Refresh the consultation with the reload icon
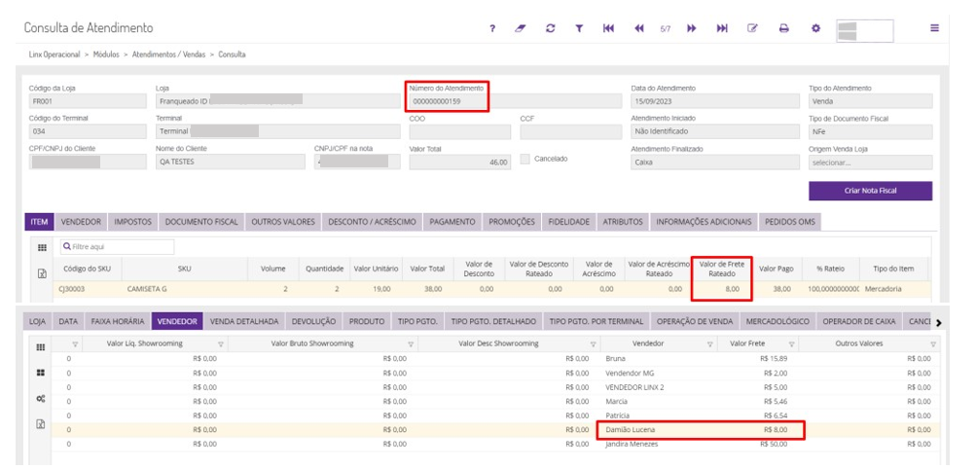This screenshot has height=469, width=976. pyautogui.click(x=550, y=29)
